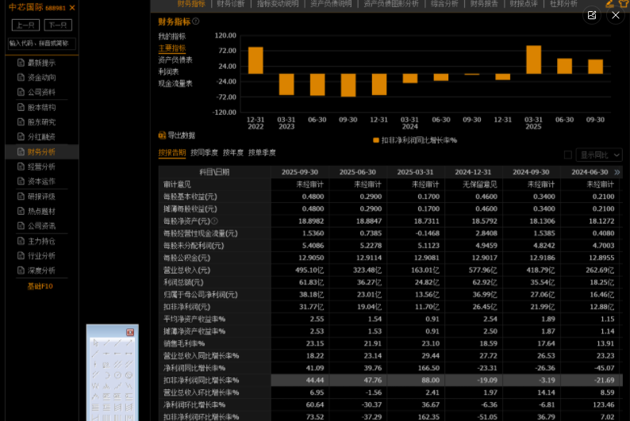This screenshot has height=421, width=630.
Task: Click the 2025-09-30 column header
Action: click(300, 172)
